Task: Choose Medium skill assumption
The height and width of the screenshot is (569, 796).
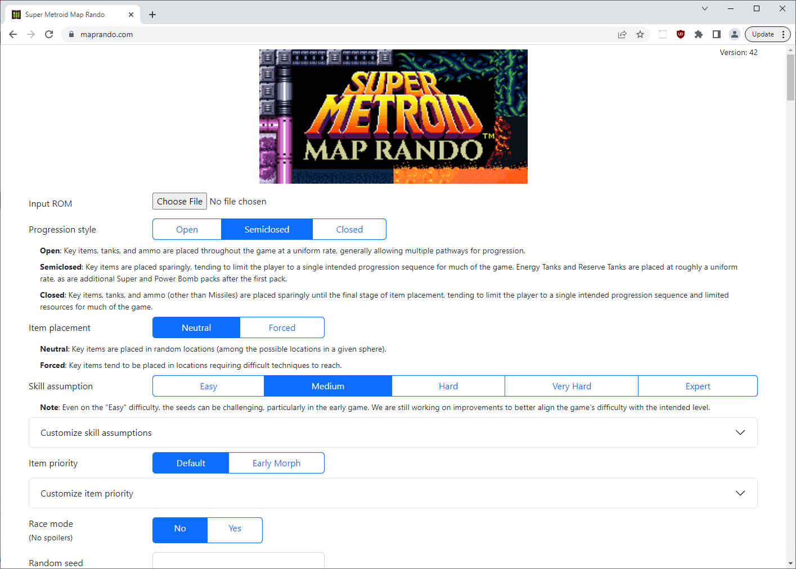Action: tap(328, 386)
